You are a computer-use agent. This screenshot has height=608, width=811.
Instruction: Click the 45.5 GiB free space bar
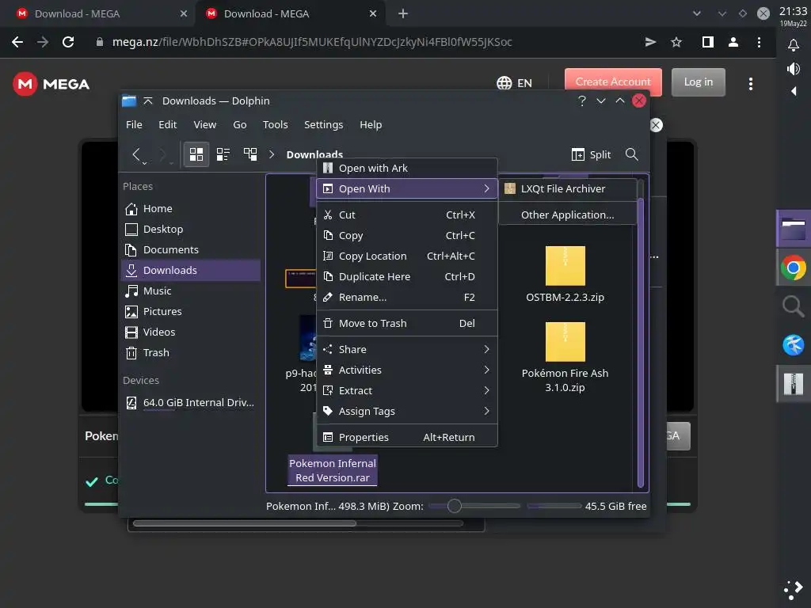point(554,506)
